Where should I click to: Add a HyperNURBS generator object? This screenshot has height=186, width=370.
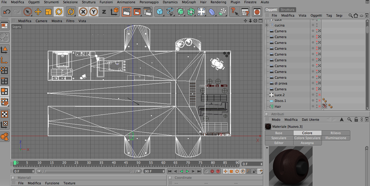[181, 12]
